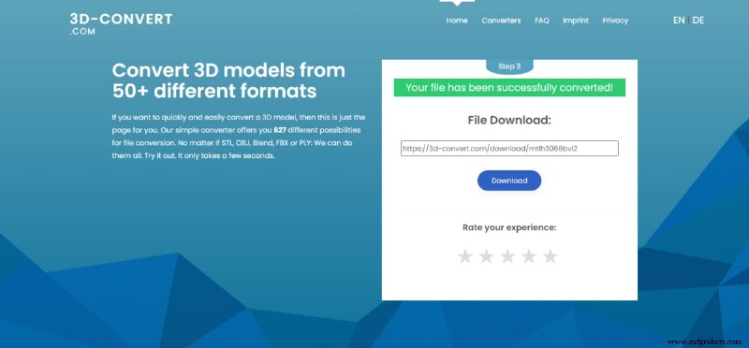Image resolution: width=749 pixels, height=348 pixels.
Task: Click the Rate your experience text
Action: [x=509, y=227]
